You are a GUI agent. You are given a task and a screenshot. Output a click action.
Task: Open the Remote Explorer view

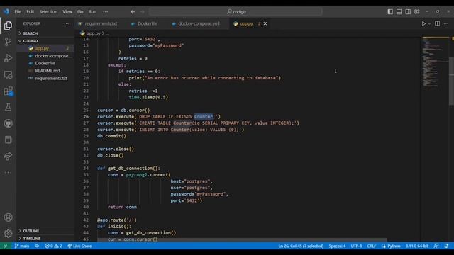click(x=8, y=74)
